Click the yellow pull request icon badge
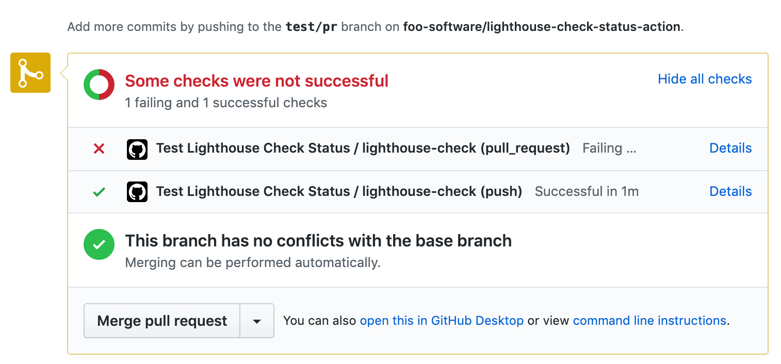781x364 pixels. click(30, 73)
